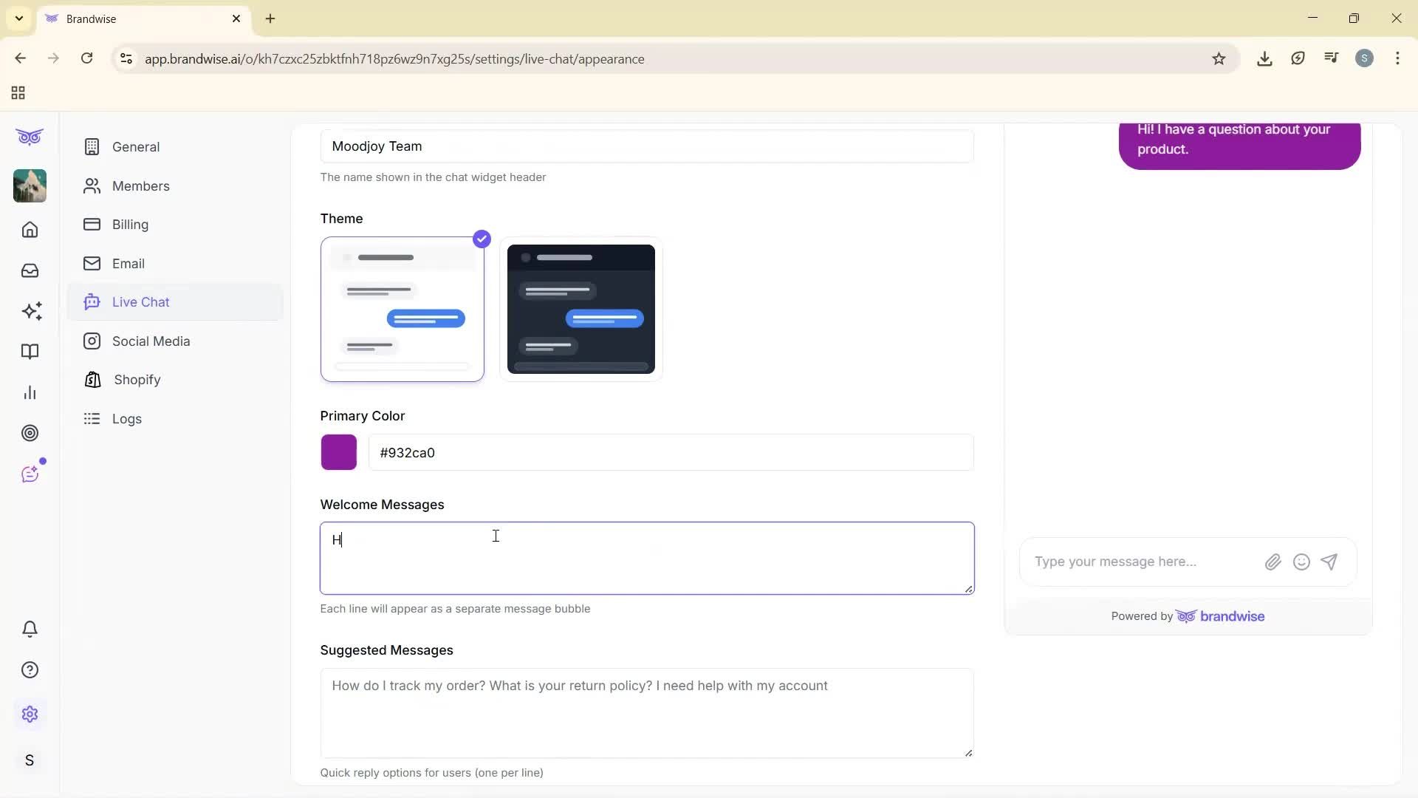This screenshot has height=798, width=1418.
Task: Click the Powered by brandwise link
Action: tap(1187, 615)
